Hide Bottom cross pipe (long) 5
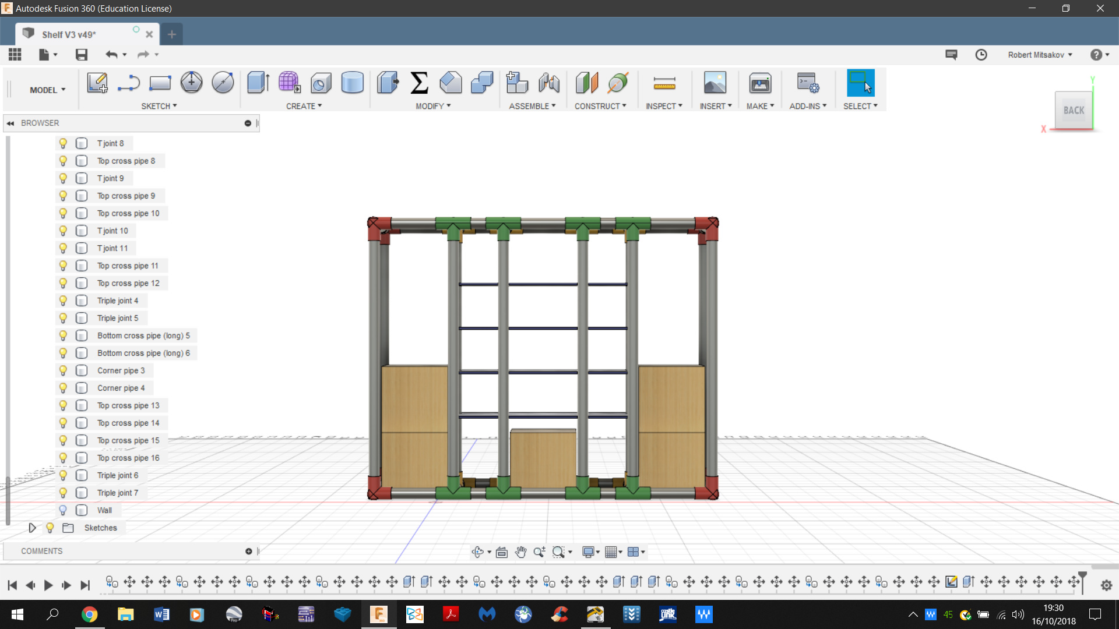Screen dimensions: 1119x629 tap(63, 335)
